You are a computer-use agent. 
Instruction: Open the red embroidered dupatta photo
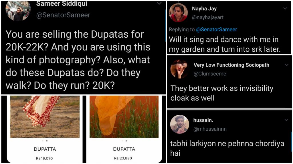pyautogui.click(x=45, y=117)
